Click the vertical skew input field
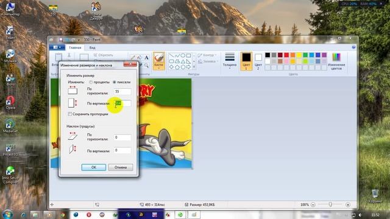390x219 pixels. (x=122, y=150)
